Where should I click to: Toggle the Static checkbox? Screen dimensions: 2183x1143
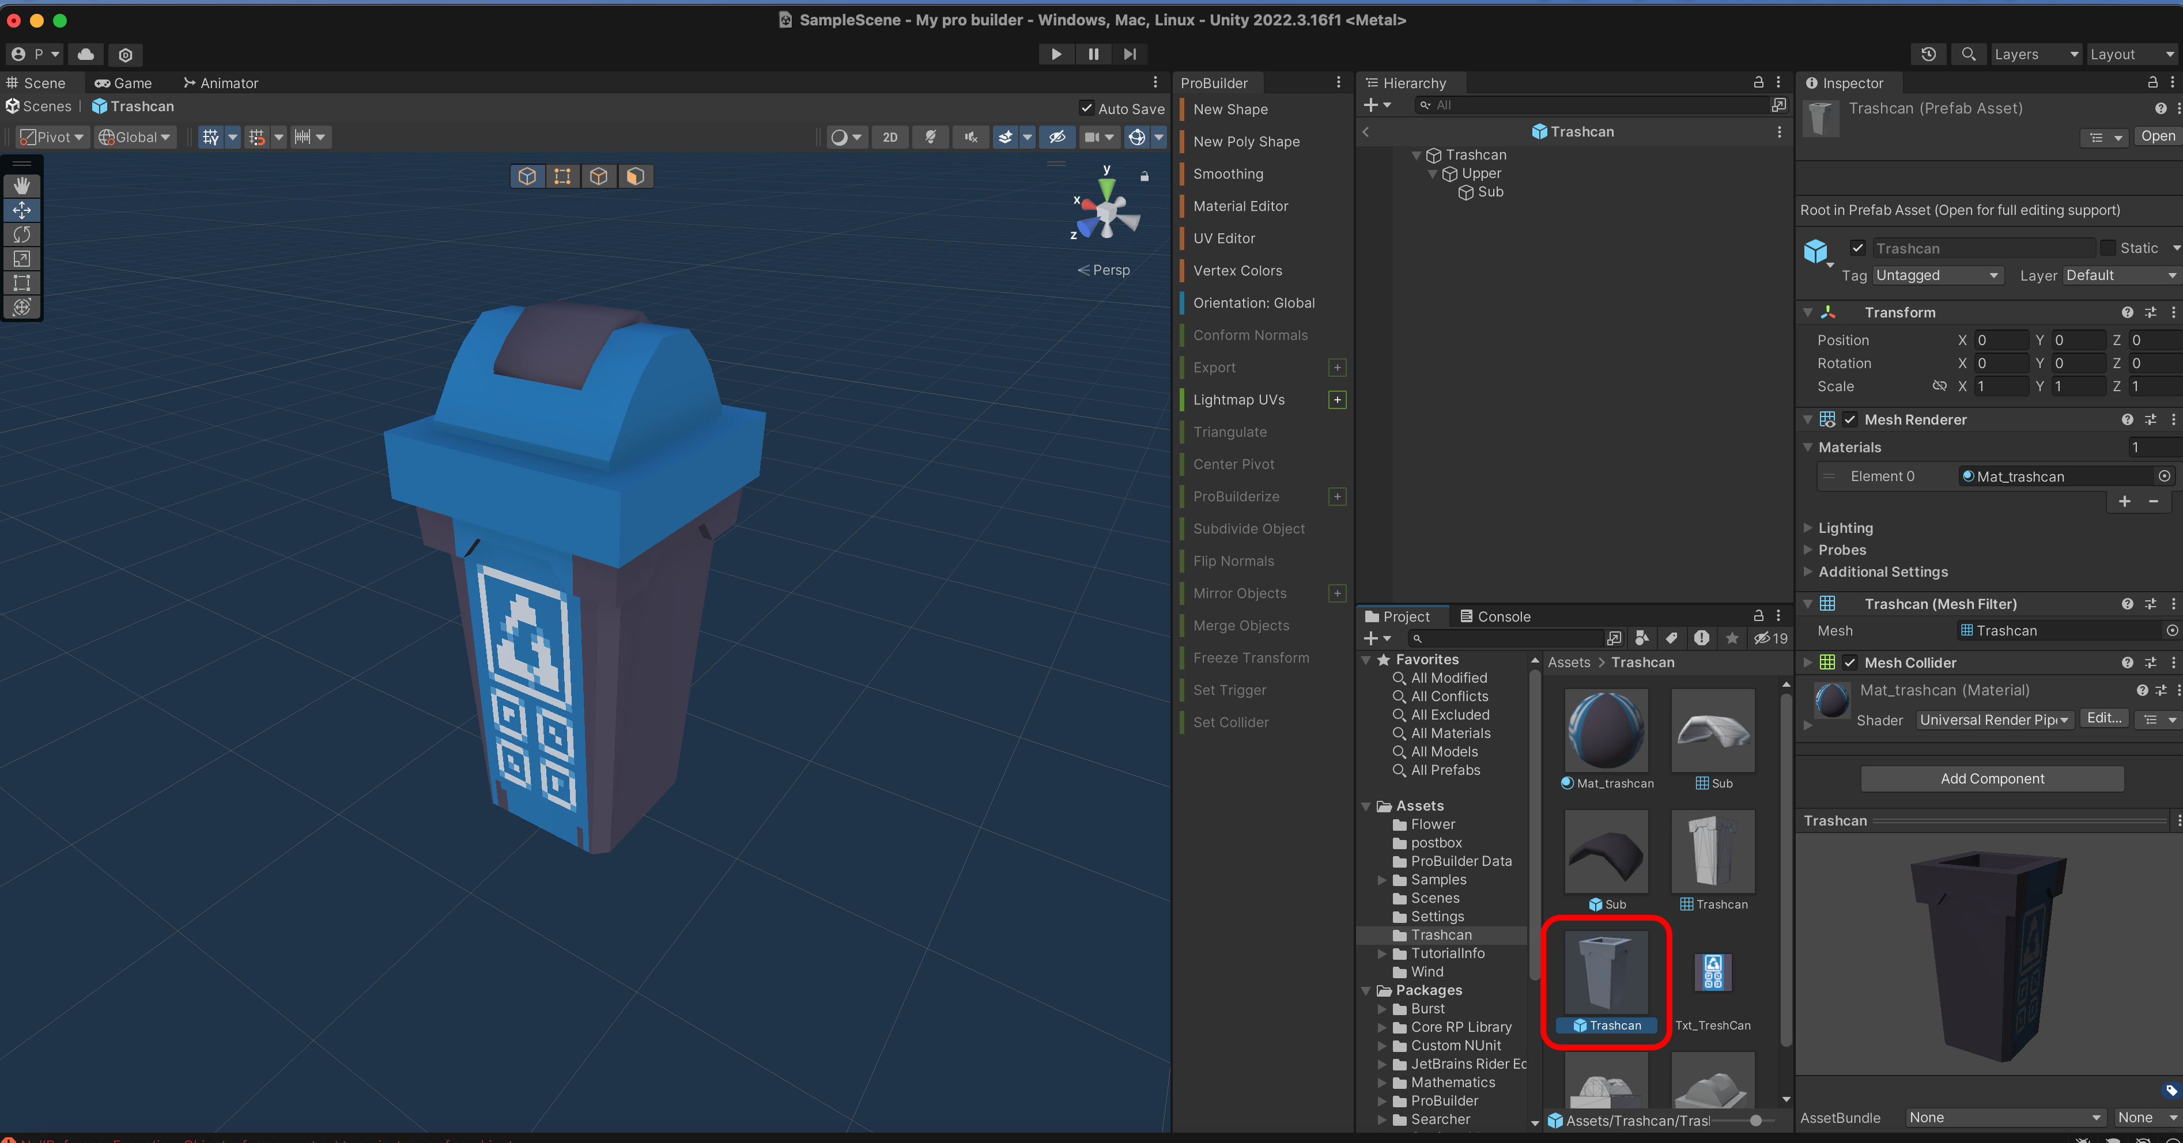pyautogui.click(x=2108, y=248)
